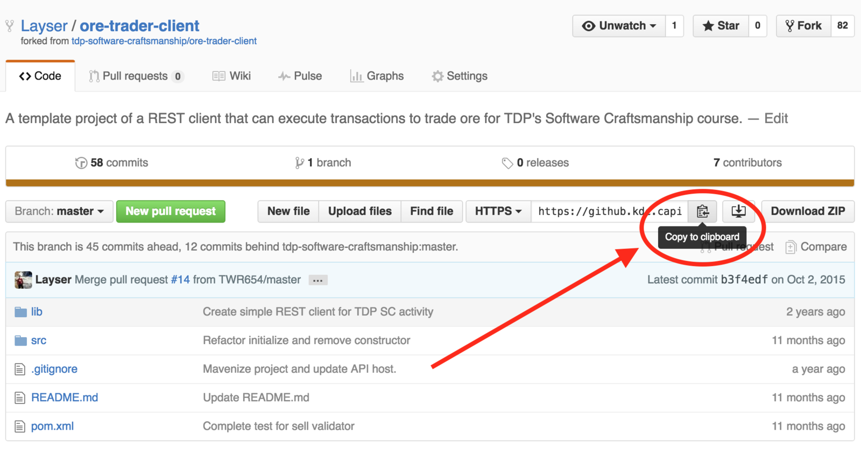This screenshot has width=861, height=449.
Task: Open commit 'Mavenize project and update API host.'
Action: coord(300,369)
